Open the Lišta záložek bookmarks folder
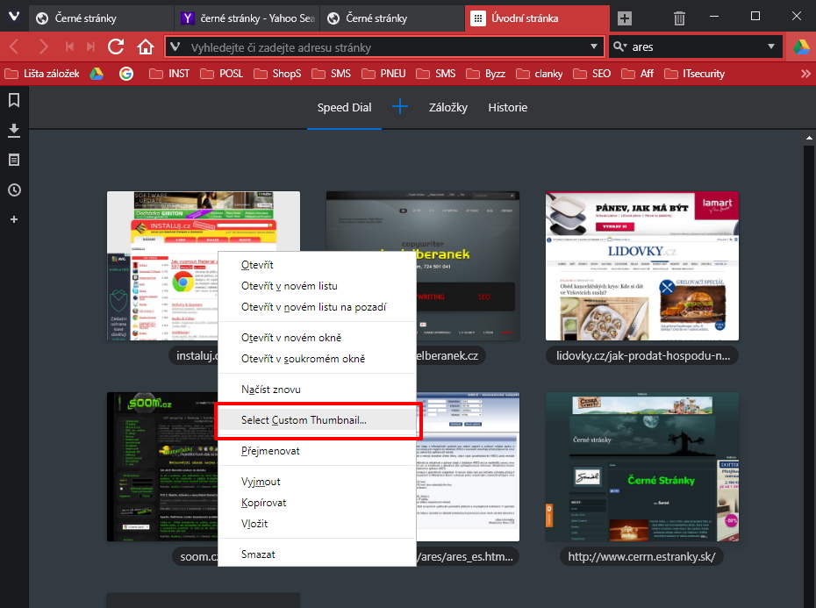 [x=42, y=74]
